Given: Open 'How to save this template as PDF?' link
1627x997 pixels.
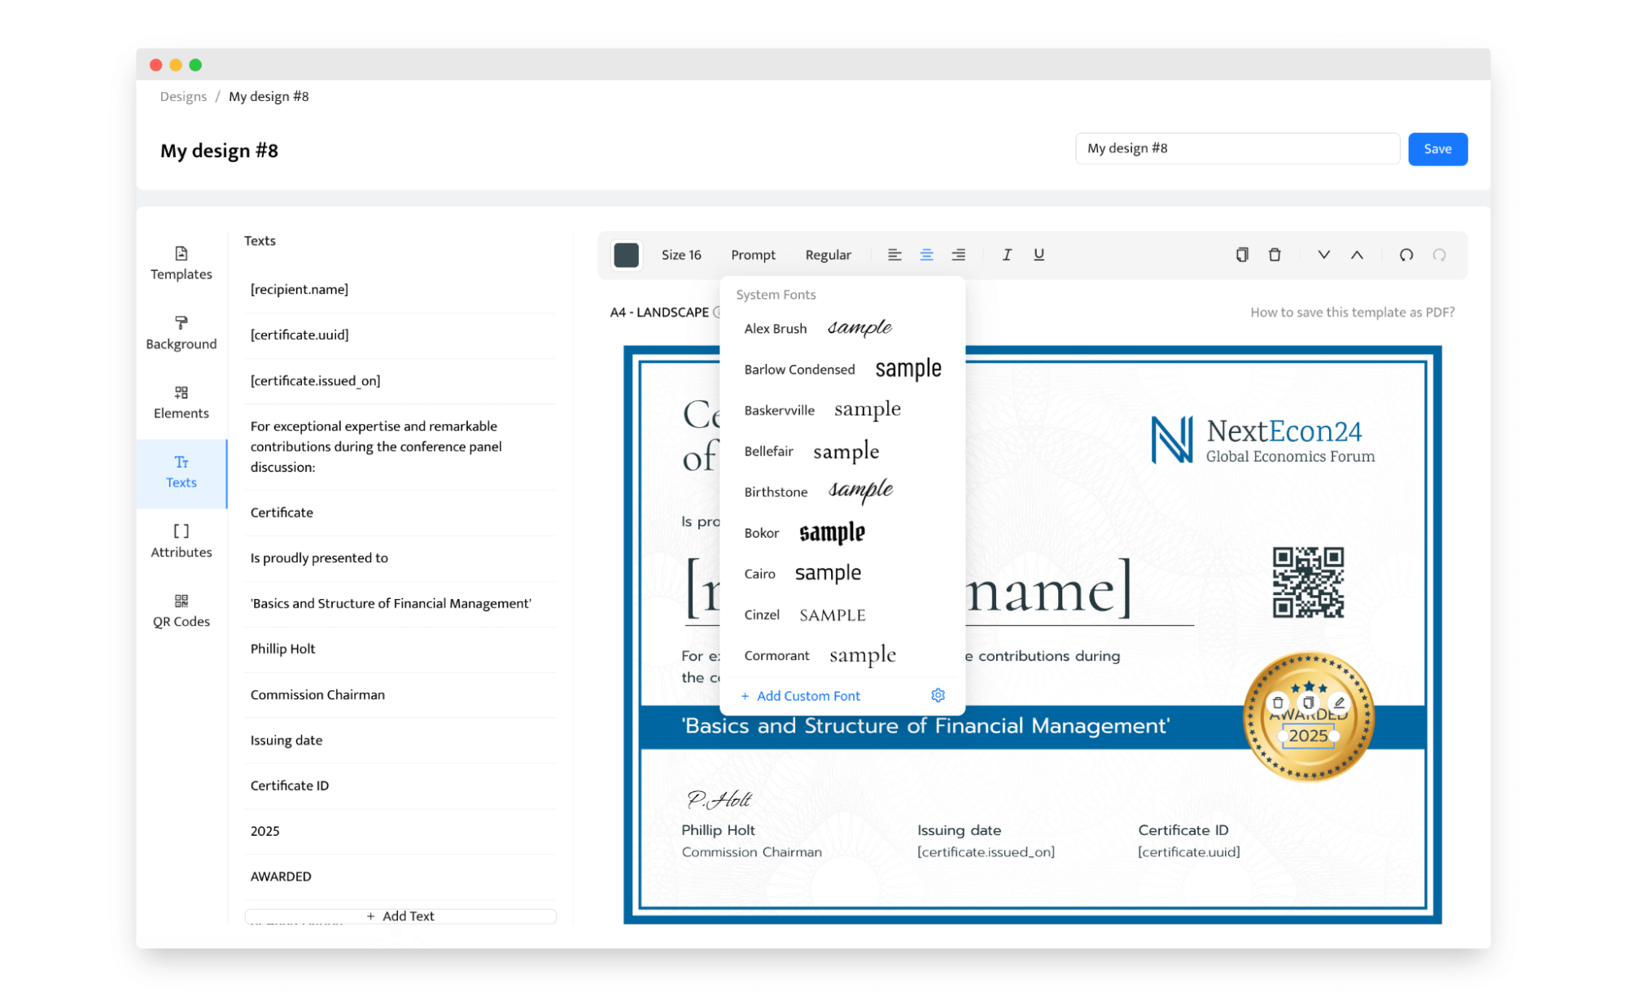Looking at the screenshot, I should (x=1352, y=313).
